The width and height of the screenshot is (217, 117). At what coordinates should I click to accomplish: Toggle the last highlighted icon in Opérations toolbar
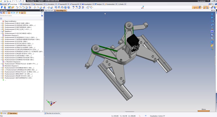25,13
